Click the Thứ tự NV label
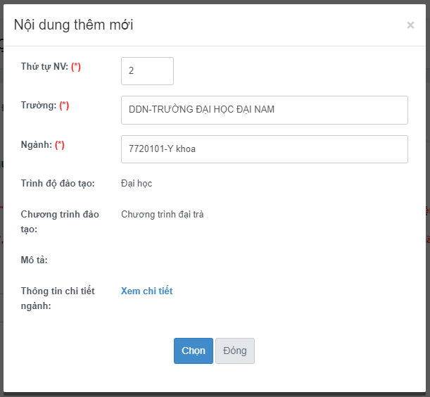Image resolution: width=430 pixels, height=397 pixels. point(44,66)
